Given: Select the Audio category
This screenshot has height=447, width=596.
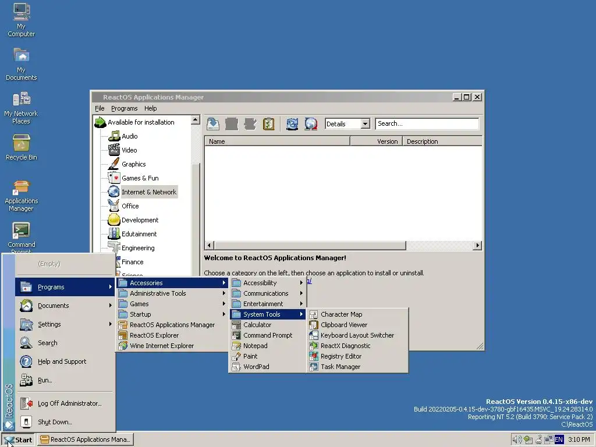Looking at the screenshot, I should coord(130,136).
